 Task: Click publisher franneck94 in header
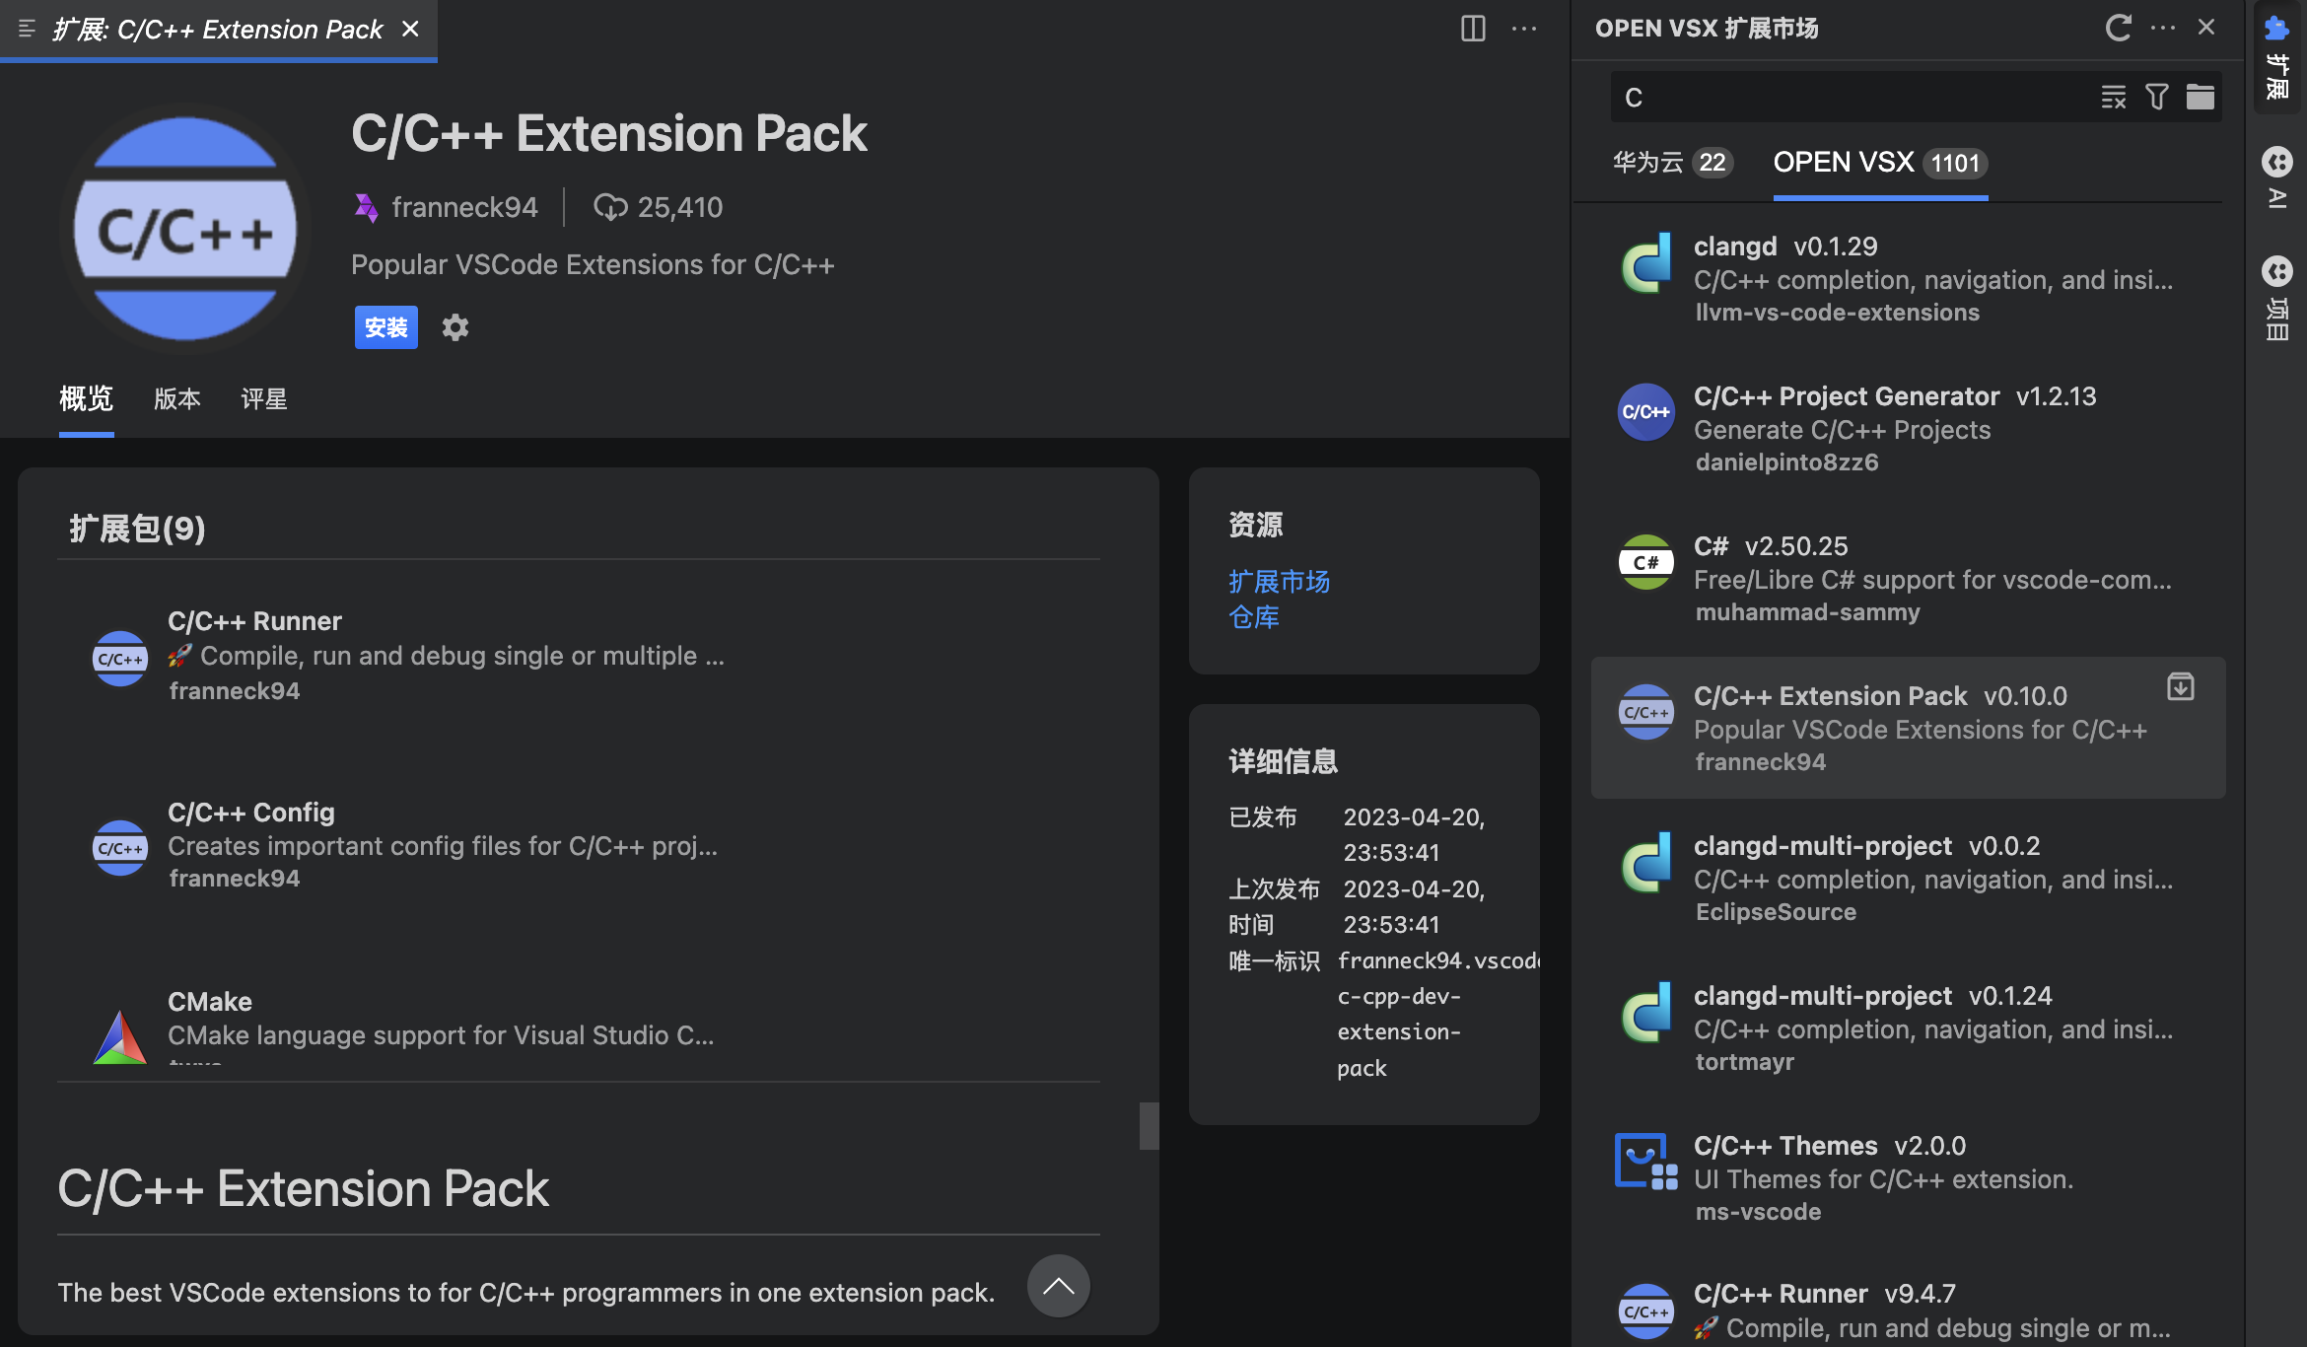coord(464,207)
